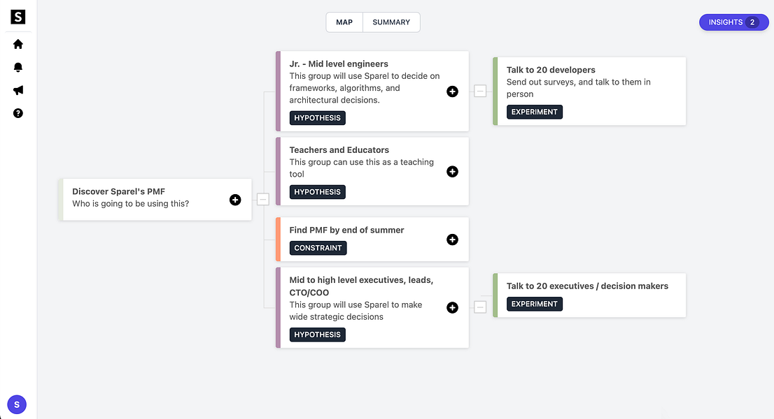Open notifications bell icon

(x=17, y=67)
